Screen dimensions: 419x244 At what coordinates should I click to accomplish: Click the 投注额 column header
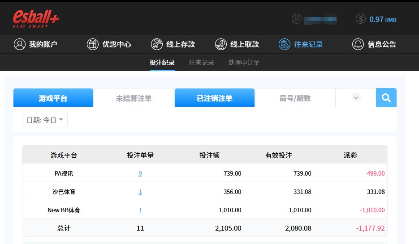210,156
